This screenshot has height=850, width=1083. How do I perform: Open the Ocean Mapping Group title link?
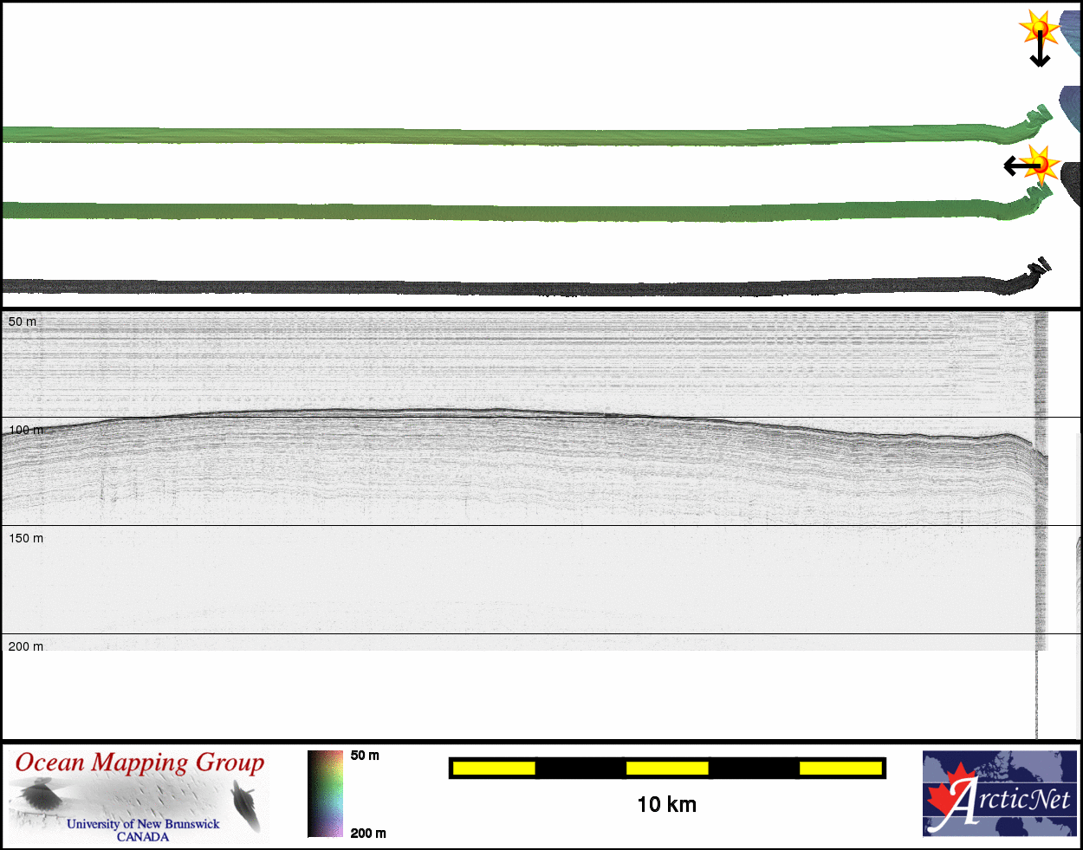pos(139,762)
